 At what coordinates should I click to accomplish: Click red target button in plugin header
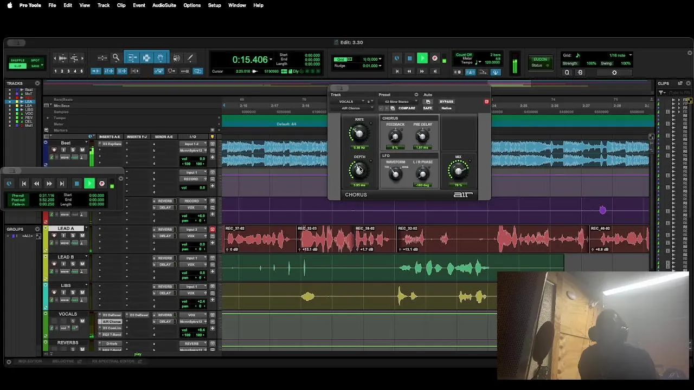click(486, 102)
